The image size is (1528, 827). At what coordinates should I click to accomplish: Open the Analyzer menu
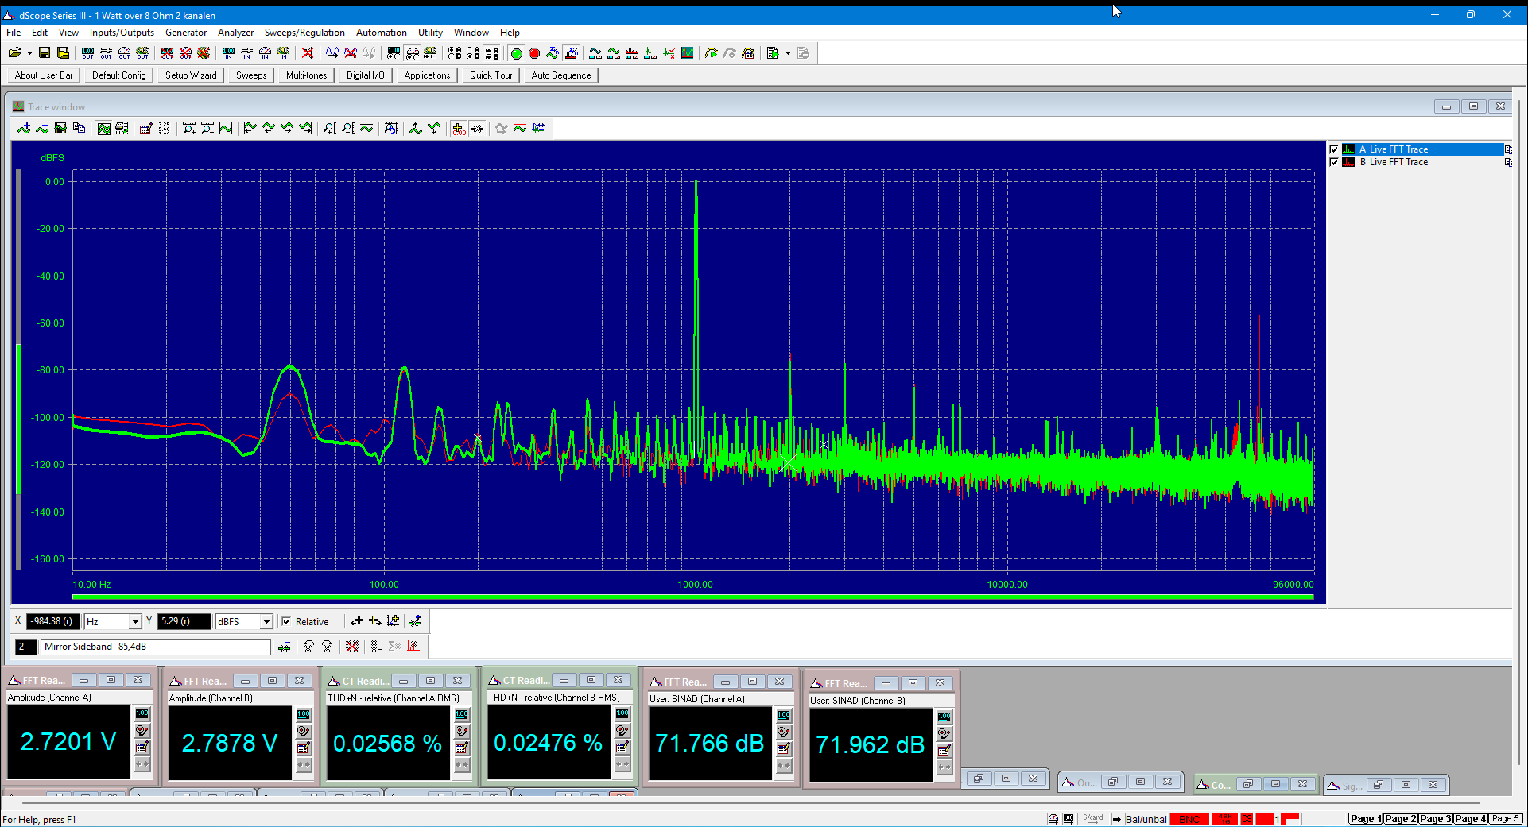coord(235,33)
